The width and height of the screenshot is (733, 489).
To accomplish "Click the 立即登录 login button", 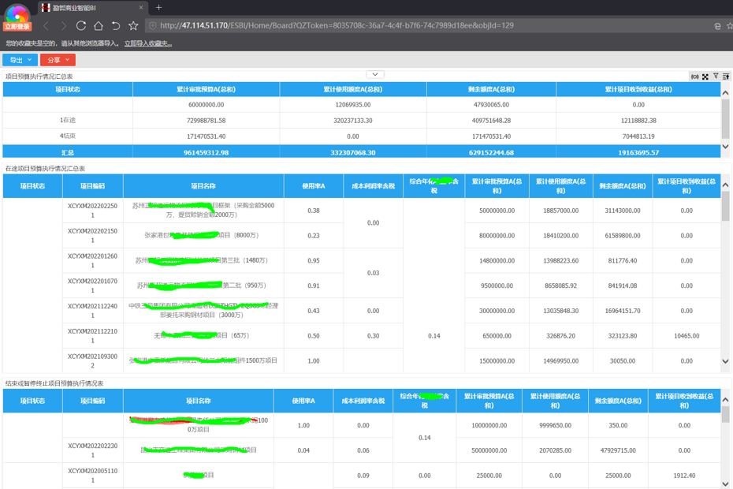I will tap(17, 27).
